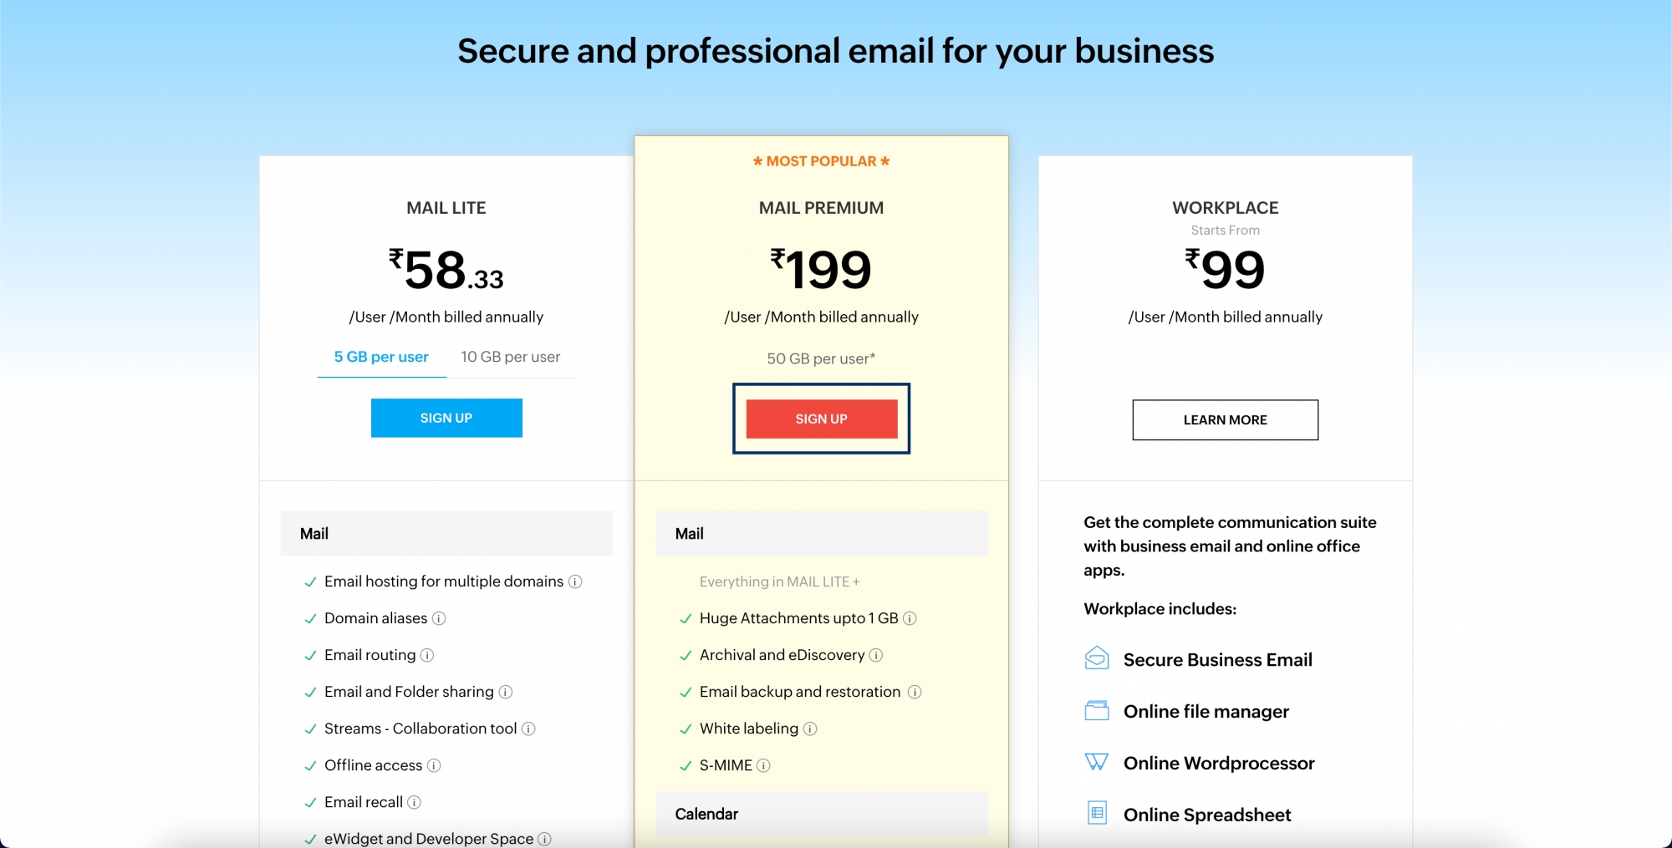Click the White labeling info icon

tap(808, 729)
